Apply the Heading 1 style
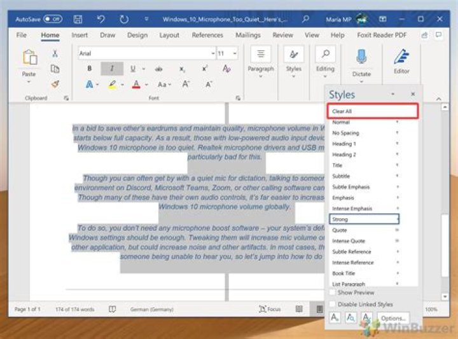 coord(364,144)
